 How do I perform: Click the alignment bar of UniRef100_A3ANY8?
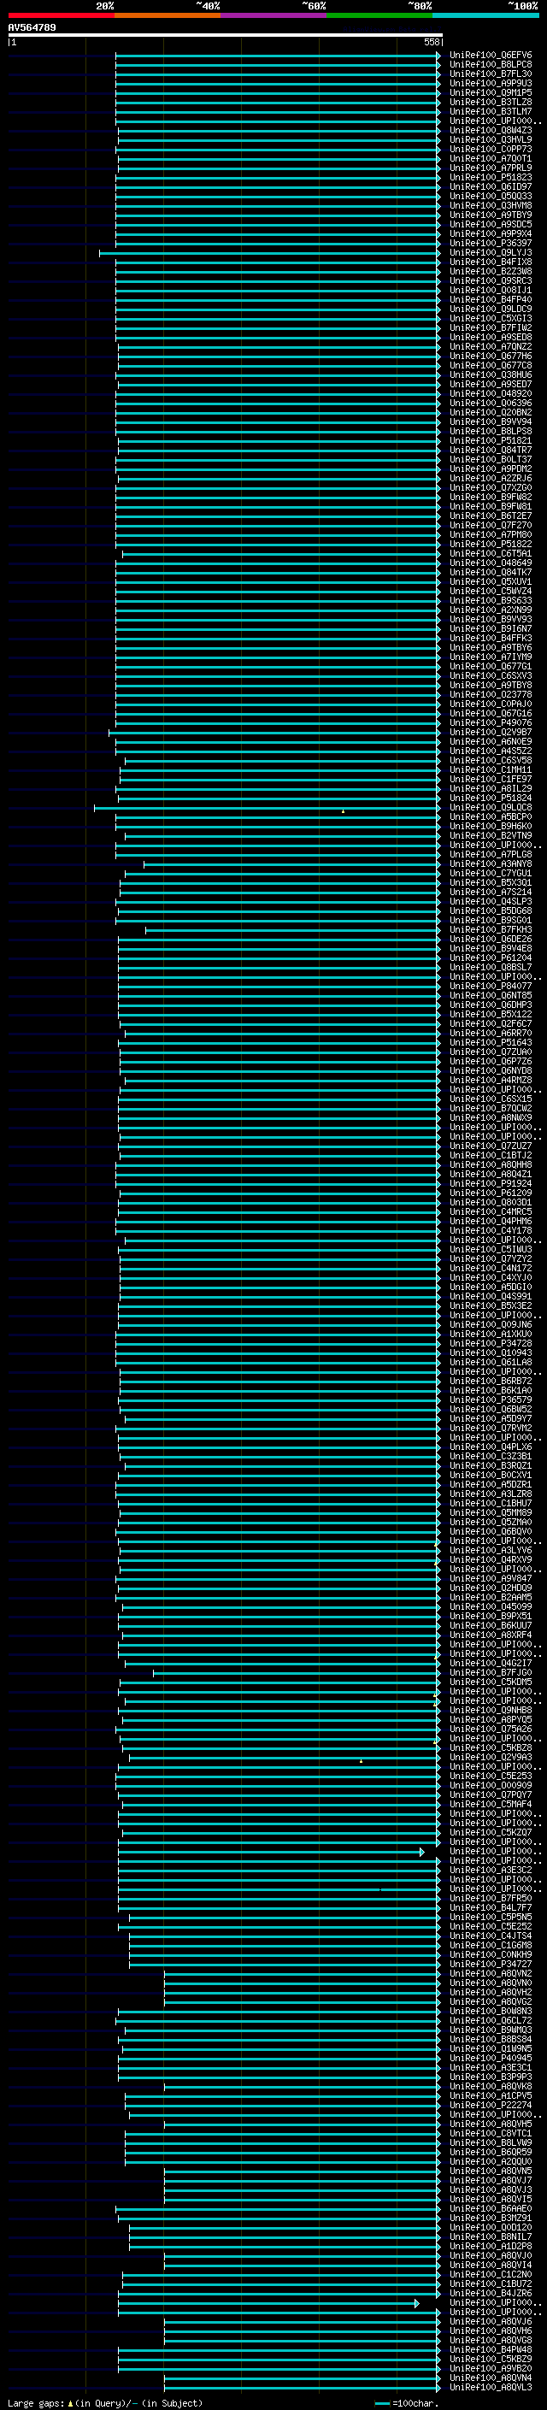pyautogui.click(x=291, y=864)
